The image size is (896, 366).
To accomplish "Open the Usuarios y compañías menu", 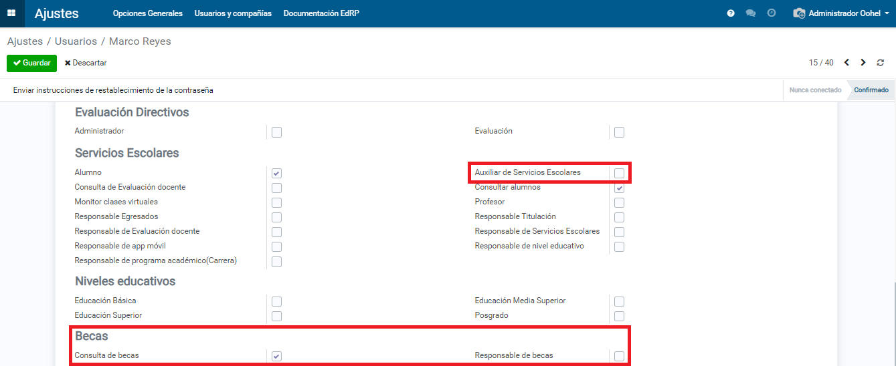I will pyautogui.click(x=233, y=13).
